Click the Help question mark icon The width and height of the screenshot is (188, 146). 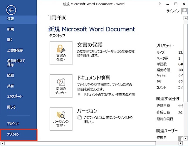tap(160, 4)
